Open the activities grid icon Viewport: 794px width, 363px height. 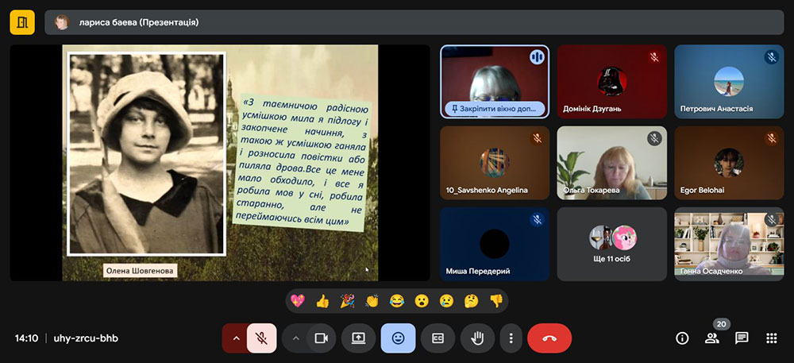click(x=771, y=338)
